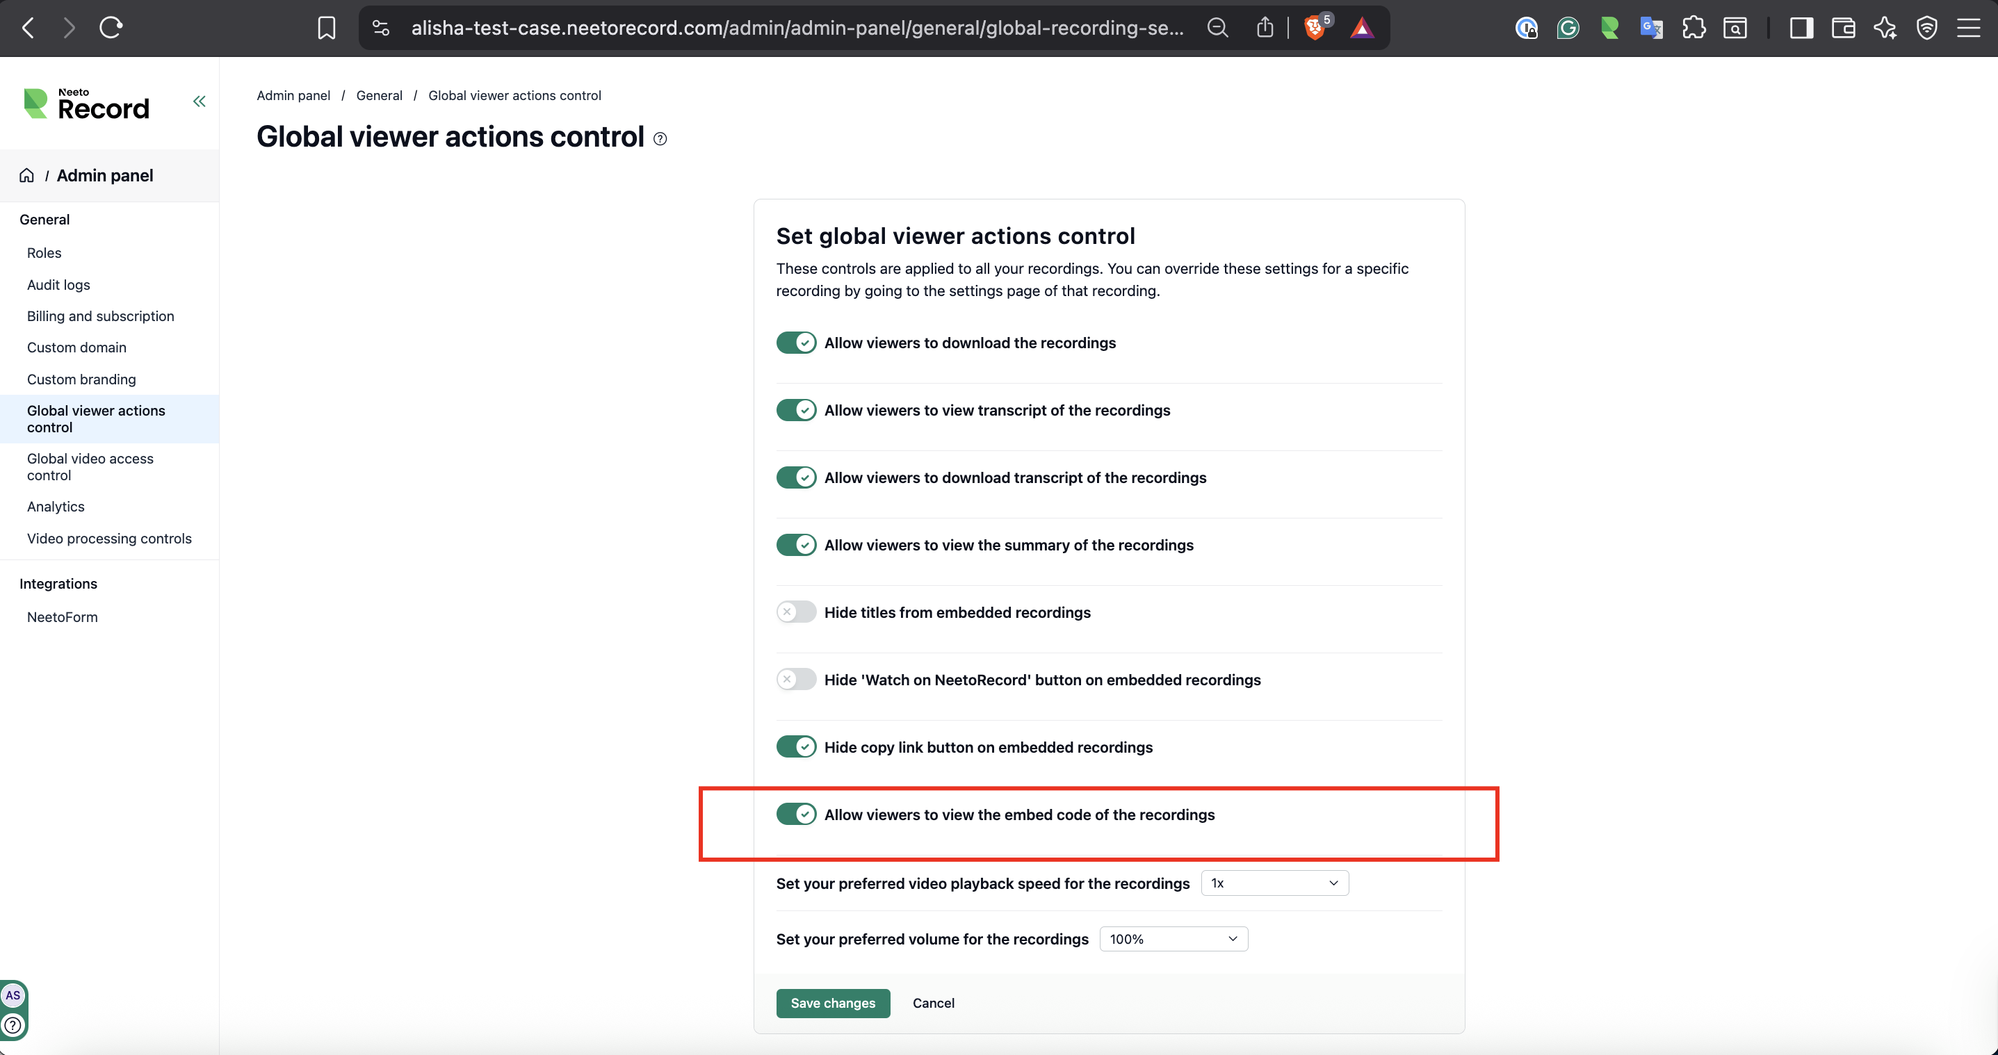The image size is (1998, 1055).
Task: Click the browser address bar URL
Action: point(797,28)
